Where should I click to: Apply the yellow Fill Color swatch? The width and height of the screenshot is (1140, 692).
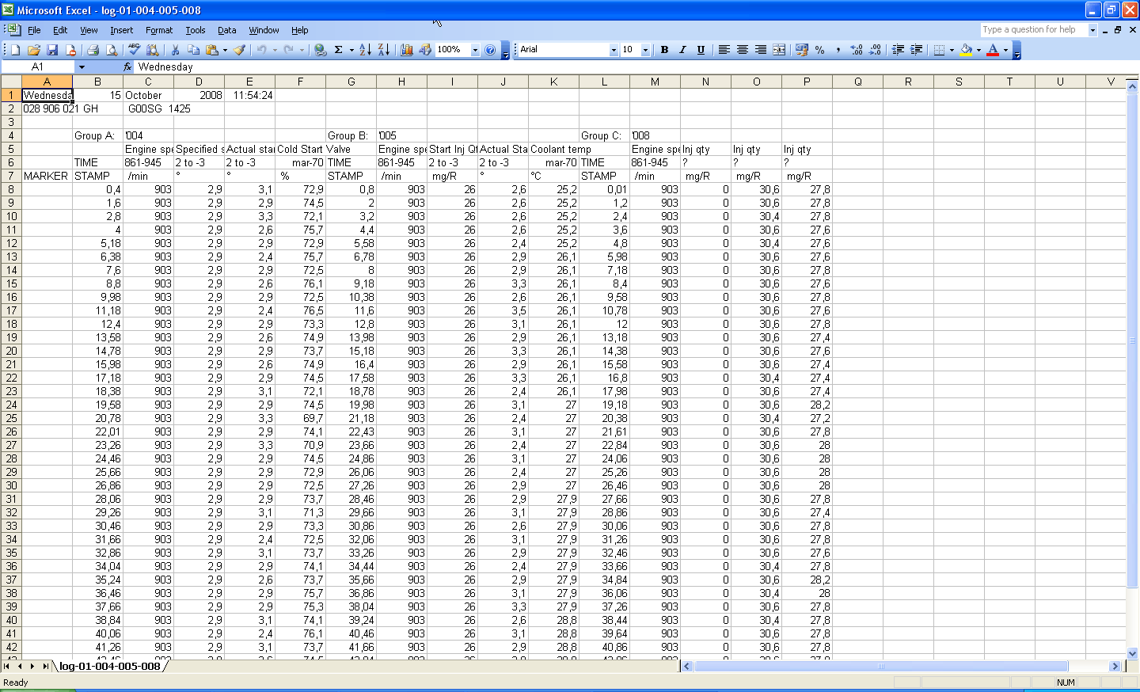966,50
